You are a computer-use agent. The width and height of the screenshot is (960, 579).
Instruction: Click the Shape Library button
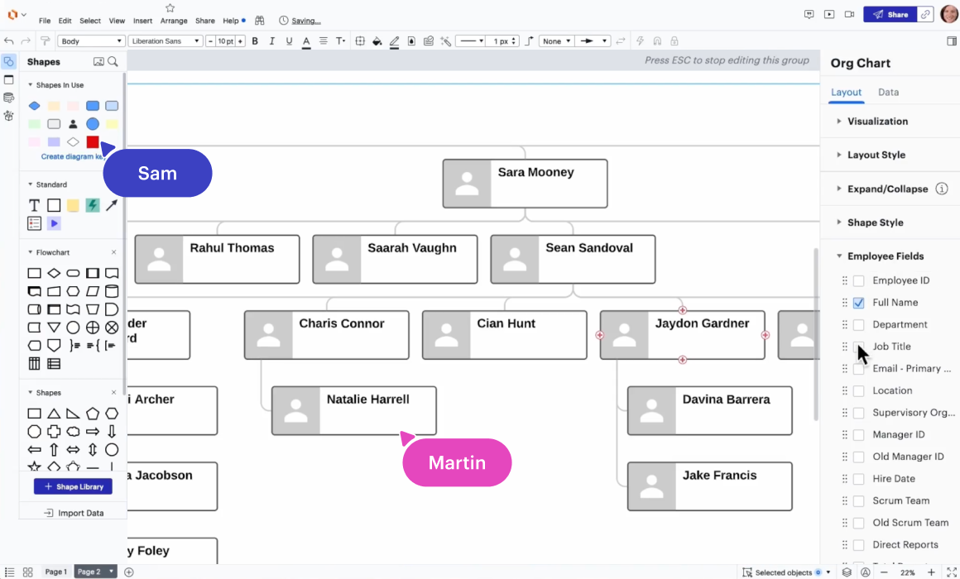[73, 487]
